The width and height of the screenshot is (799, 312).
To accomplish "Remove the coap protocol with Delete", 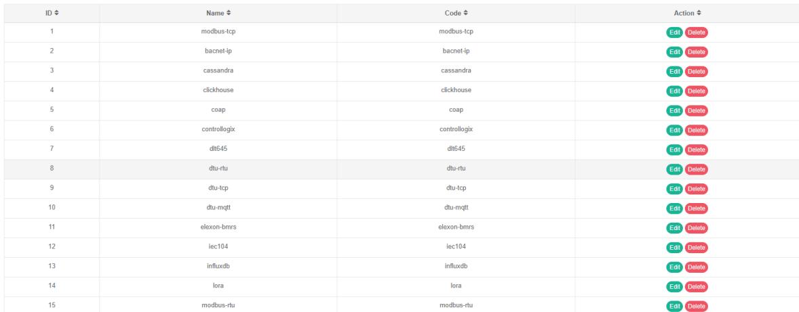I will click(x=696, y=111).
